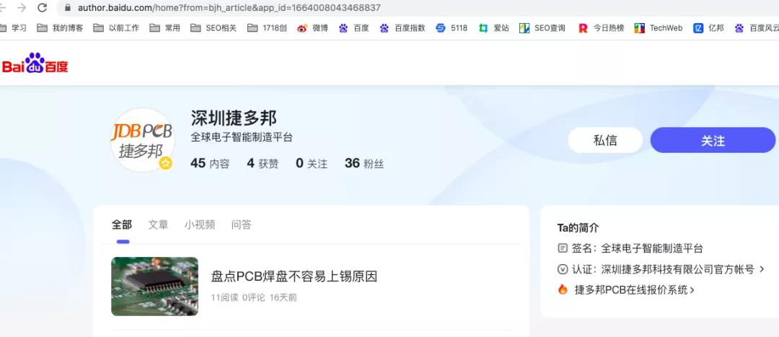Expand the 常用 bookmarks folder
The image size is (779, 337).
tap(165, 28)
